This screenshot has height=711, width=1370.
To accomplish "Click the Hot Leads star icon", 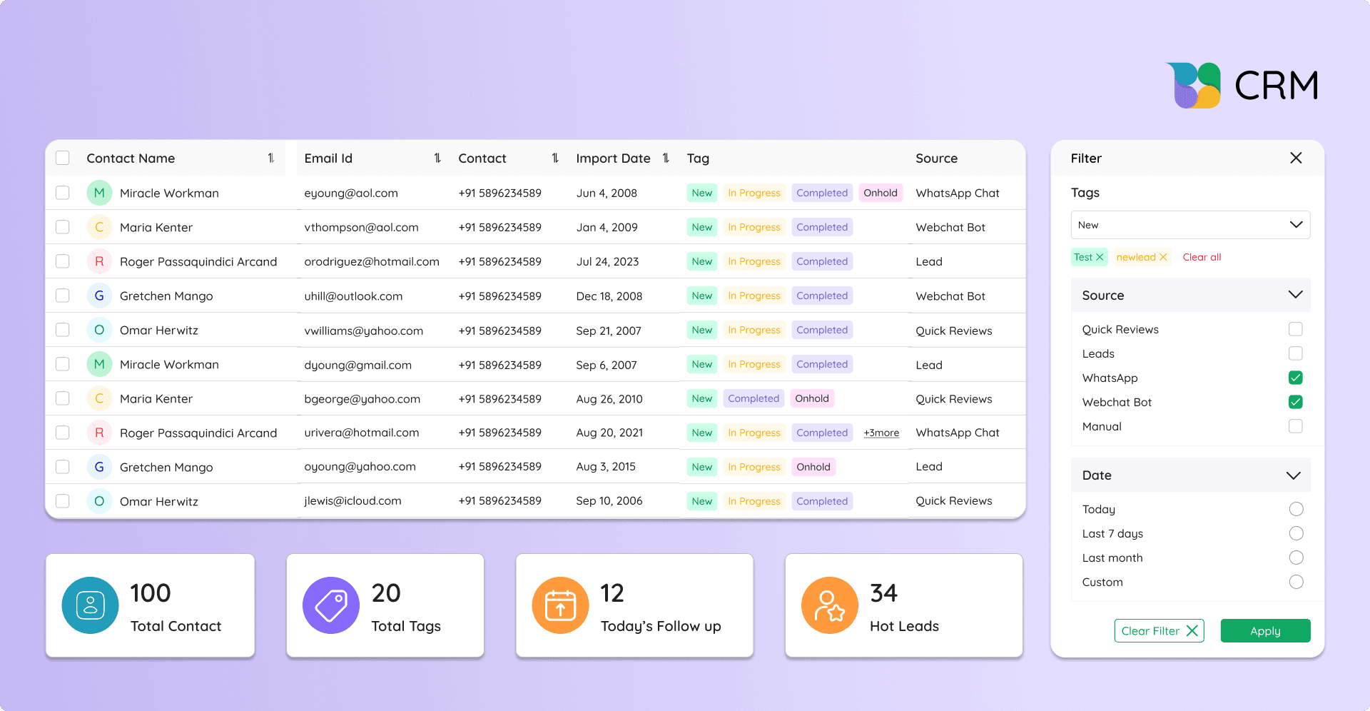I will coord(830,605).
